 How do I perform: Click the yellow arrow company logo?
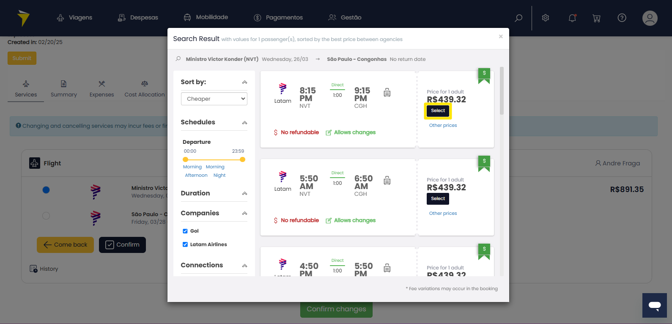23,18
